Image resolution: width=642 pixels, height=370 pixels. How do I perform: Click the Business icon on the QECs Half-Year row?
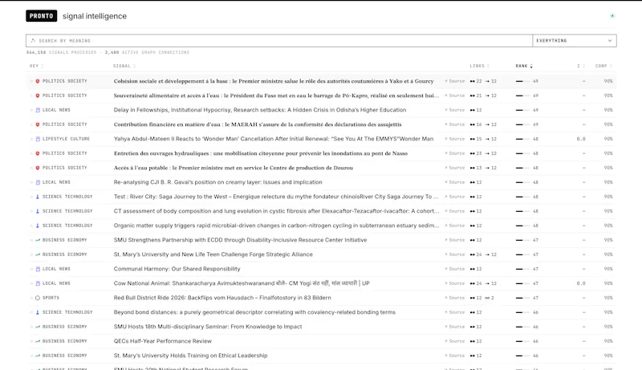click(38, 341)
